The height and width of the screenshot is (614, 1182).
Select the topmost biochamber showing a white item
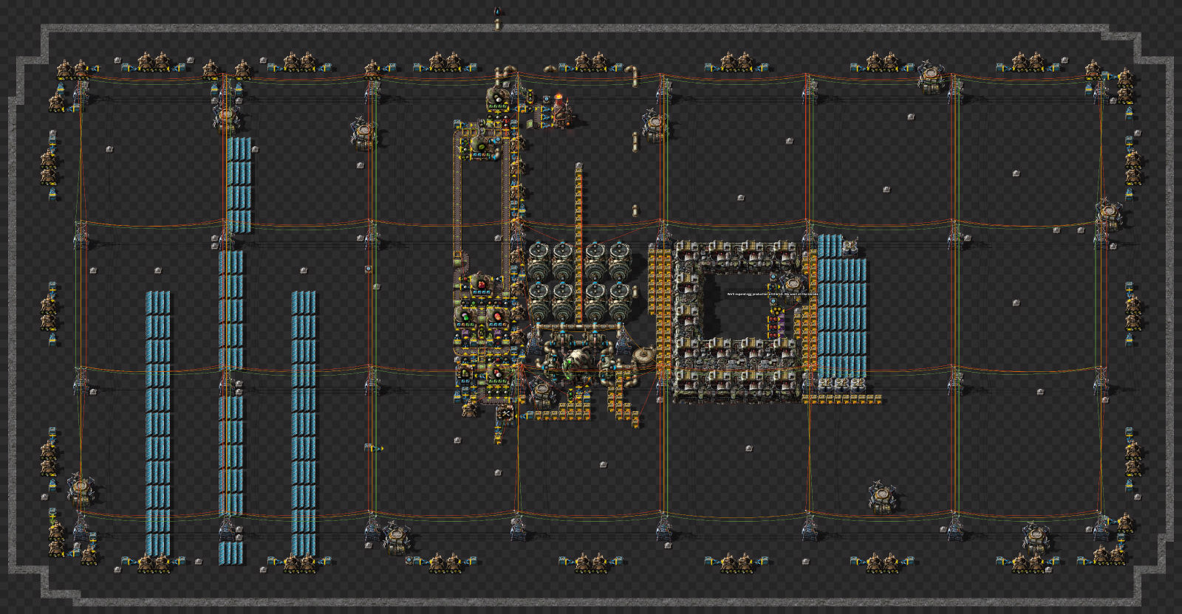pyautogui.click(x=498, y=97)
